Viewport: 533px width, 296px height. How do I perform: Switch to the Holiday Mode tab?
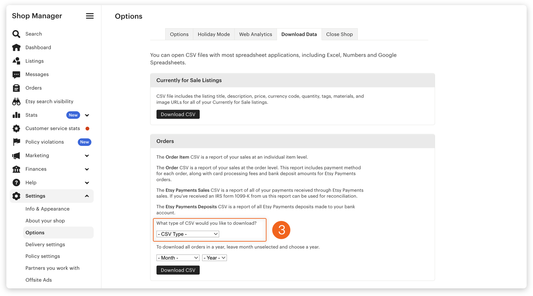[214, 34]
